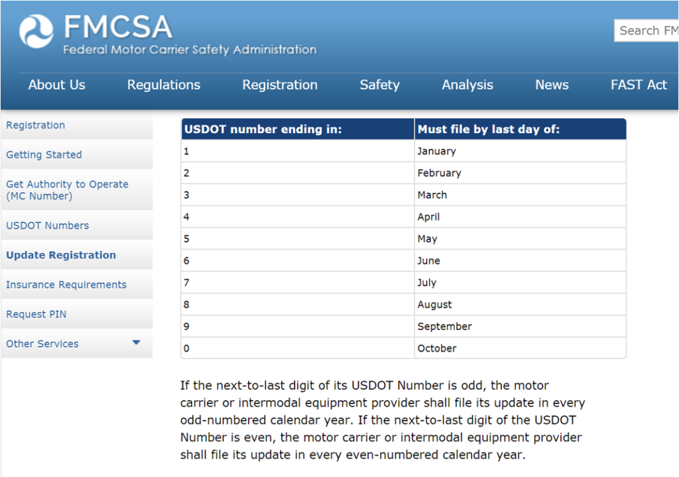Open the News menu

551,85
